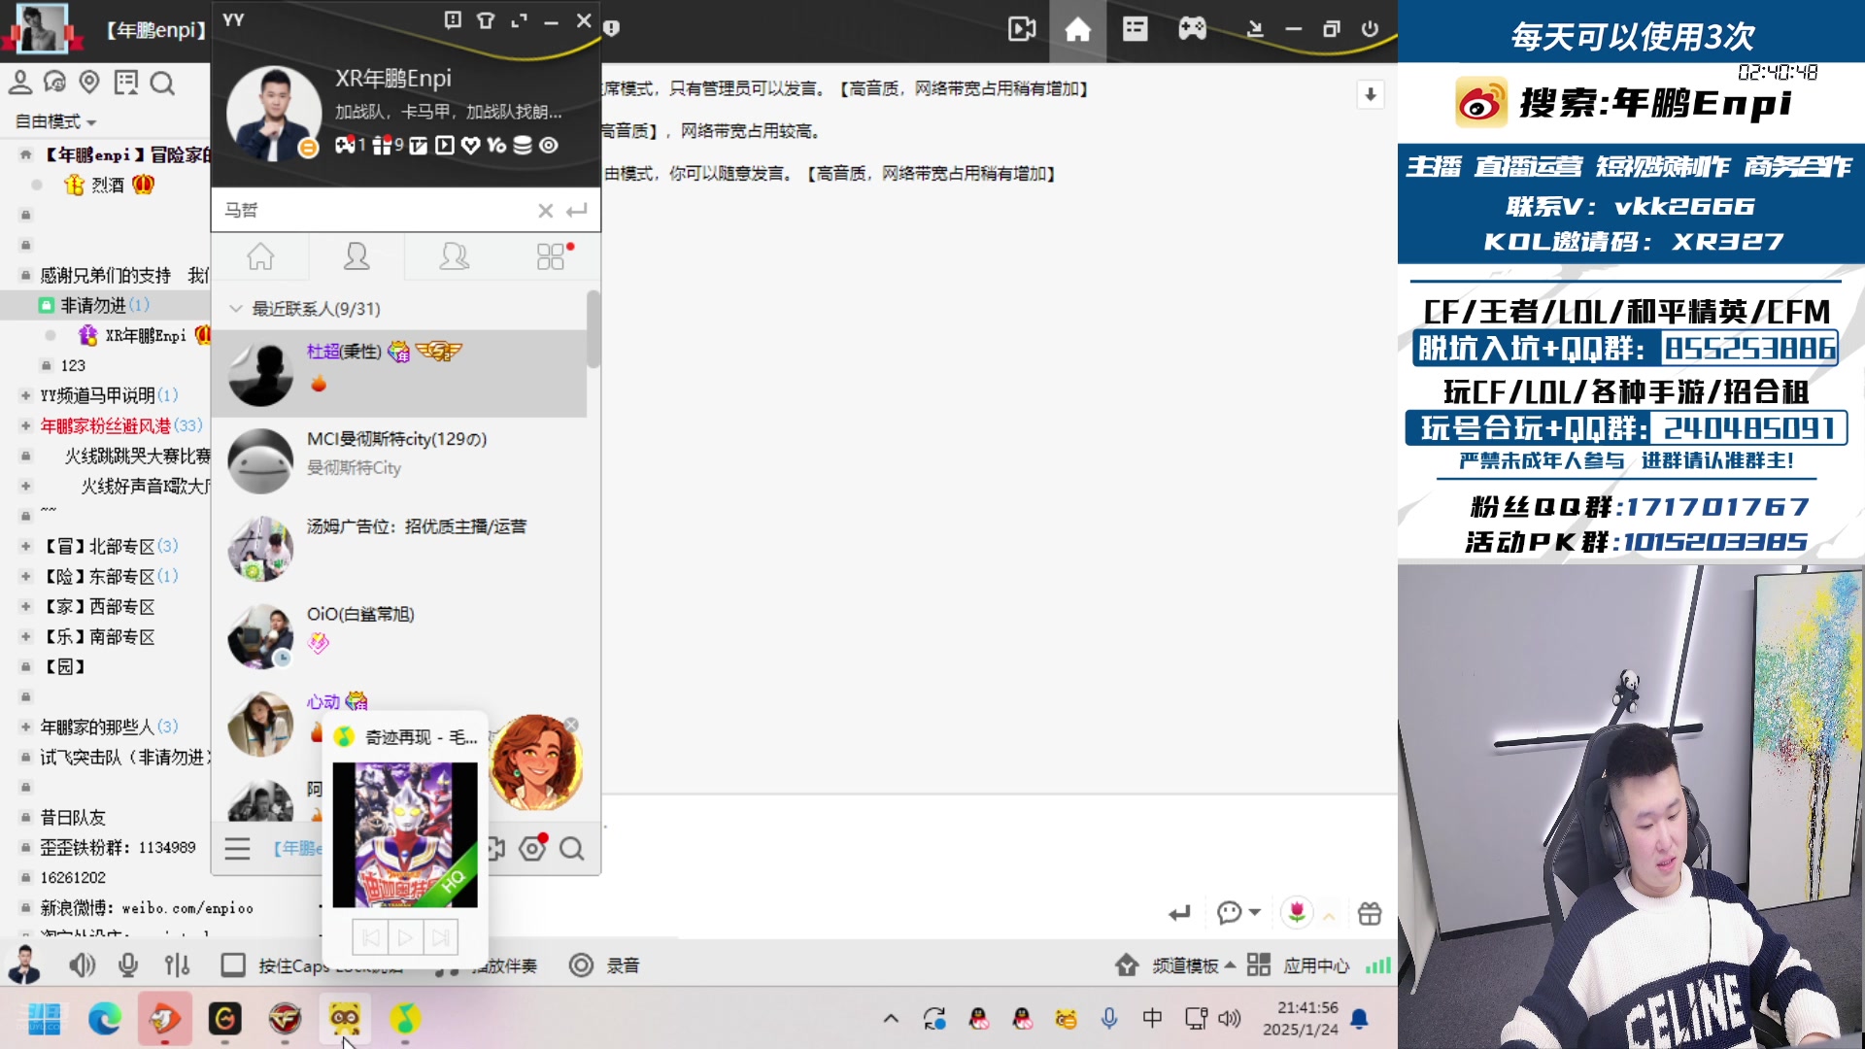The image size is (1865, 1049).
Task: Go to the home tab in the YY title bar
Action: pos(1077,29)
